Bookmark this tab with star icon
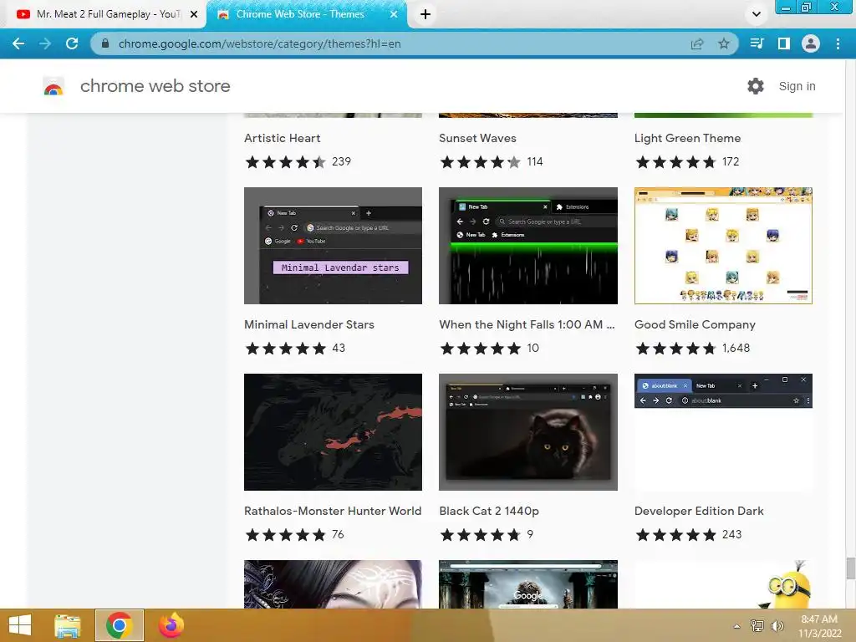Viewport: 856px width, 642px height. 724,43
